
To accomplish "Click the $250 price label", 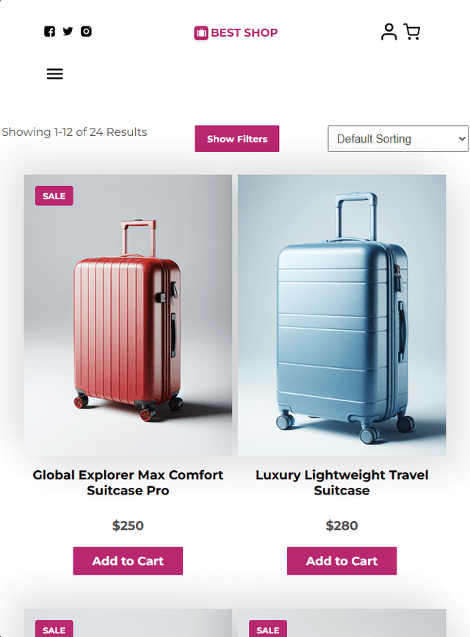I will (x=128, y=525).
